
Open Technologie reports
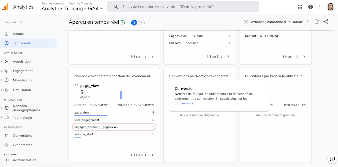pyautogui.click(x=22, y=118)
